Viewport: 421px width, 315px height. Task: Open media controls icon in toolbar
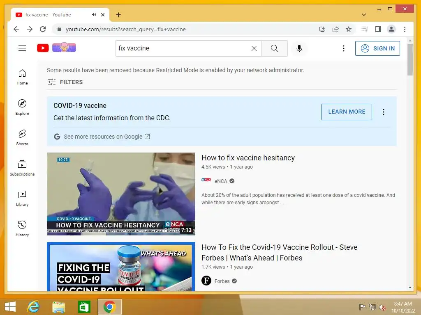point(364,29)
